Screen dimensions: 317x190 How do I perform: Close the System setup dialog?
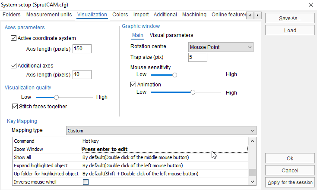(x=311, y=5)
